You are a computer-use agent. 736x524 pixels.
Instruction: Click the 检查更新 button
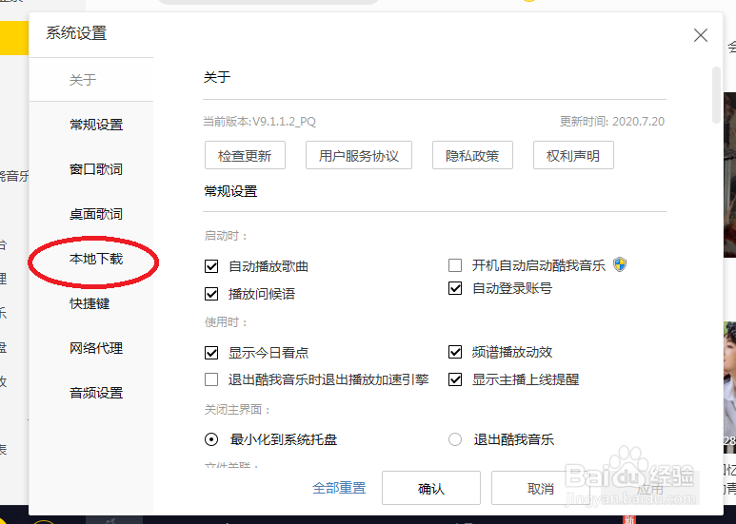(245, 155)
